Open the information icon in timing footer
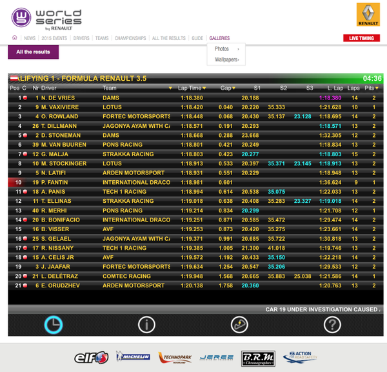 pyautogui.click(x=146, y=325)
